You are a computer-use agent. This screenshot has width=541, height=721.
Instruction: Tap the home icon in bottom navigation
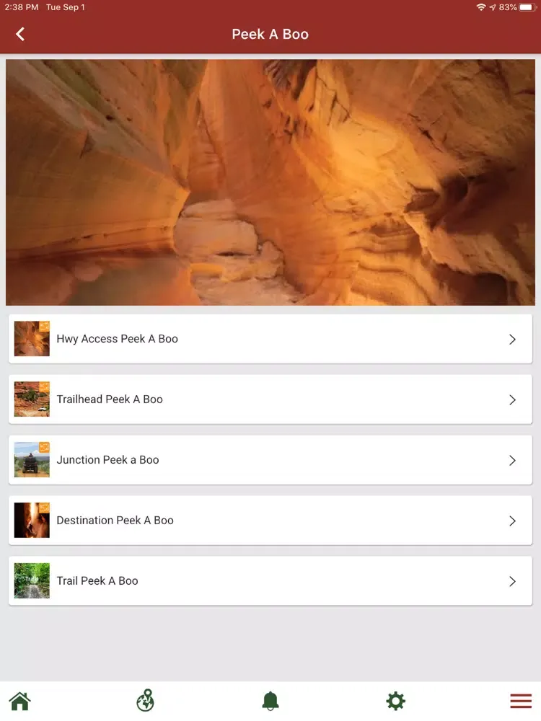coord(19,700)
